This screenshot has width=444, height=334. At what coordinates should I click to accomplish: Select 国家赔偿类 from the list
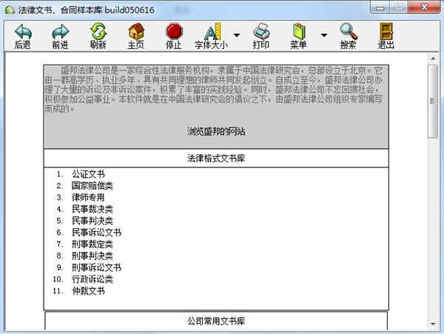point(92,186)
